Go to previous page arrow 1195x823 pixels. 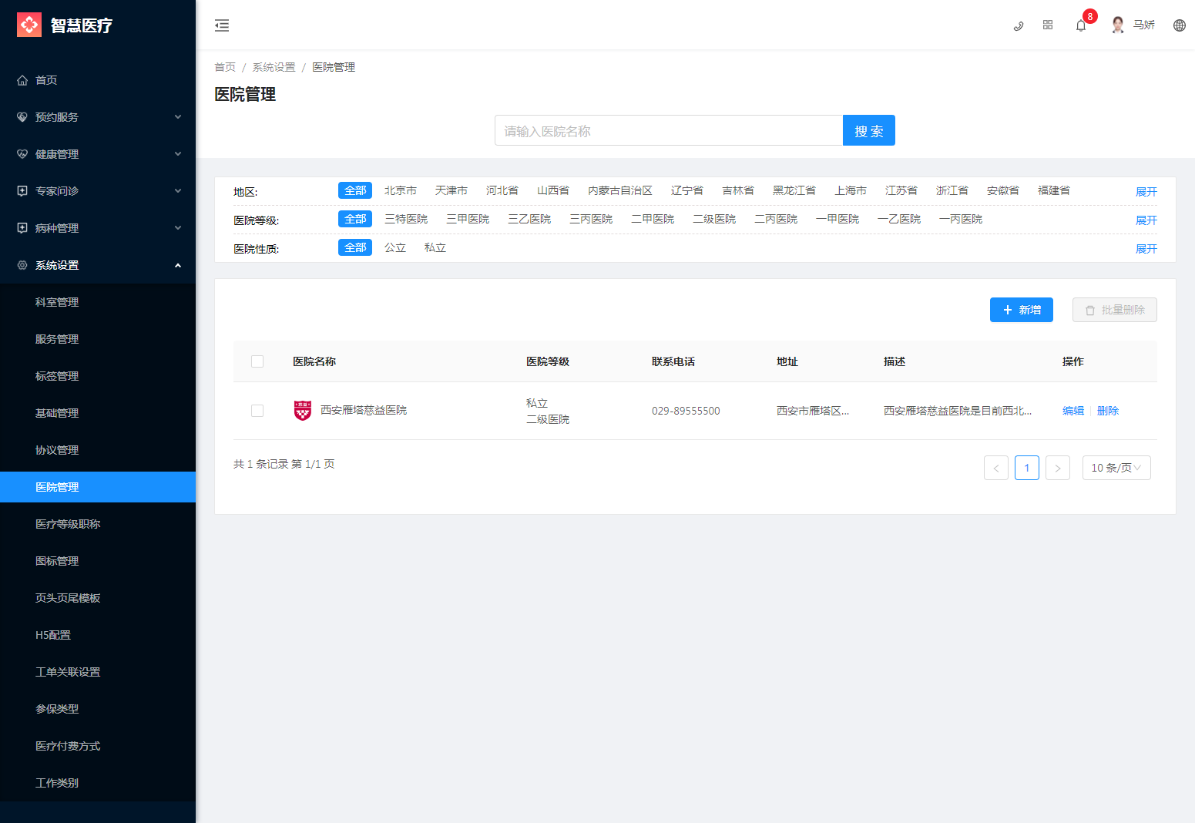click(x=996, y=468)
